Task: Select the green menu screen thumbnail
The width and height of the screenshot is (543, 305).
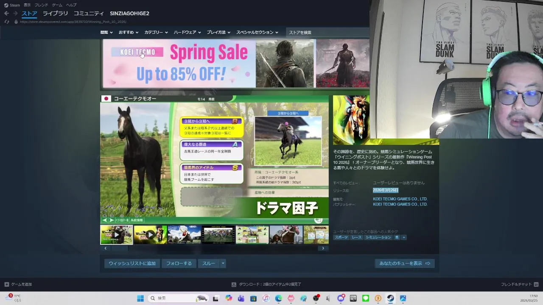Action: point(252,235)
